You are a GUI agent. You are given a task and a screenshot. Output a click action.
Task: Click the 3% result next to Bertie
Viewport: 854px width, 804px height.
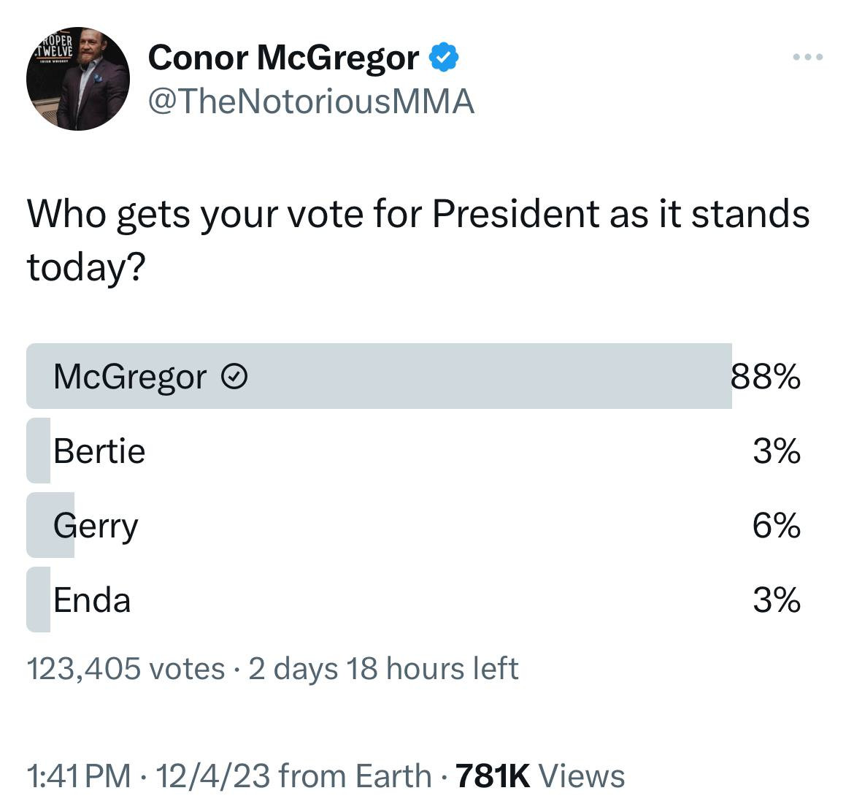777,451
